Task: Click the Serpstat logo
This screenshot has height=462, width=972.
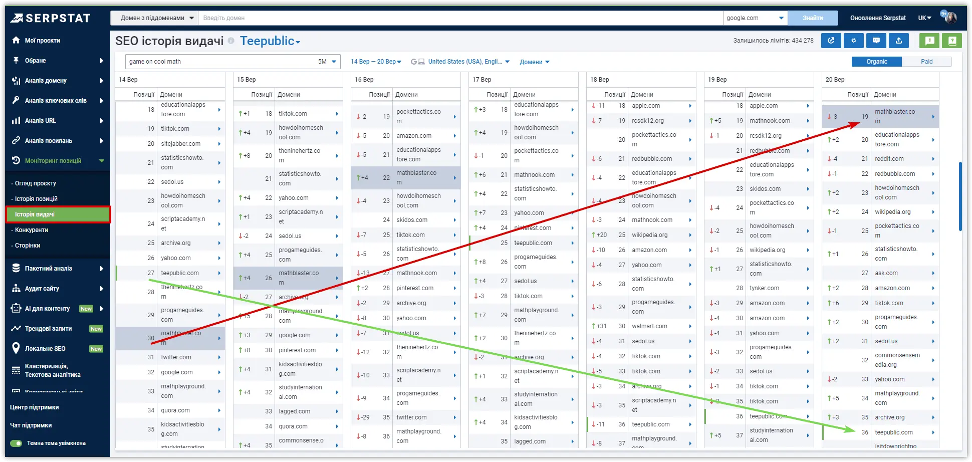Action: click(50, 18)
